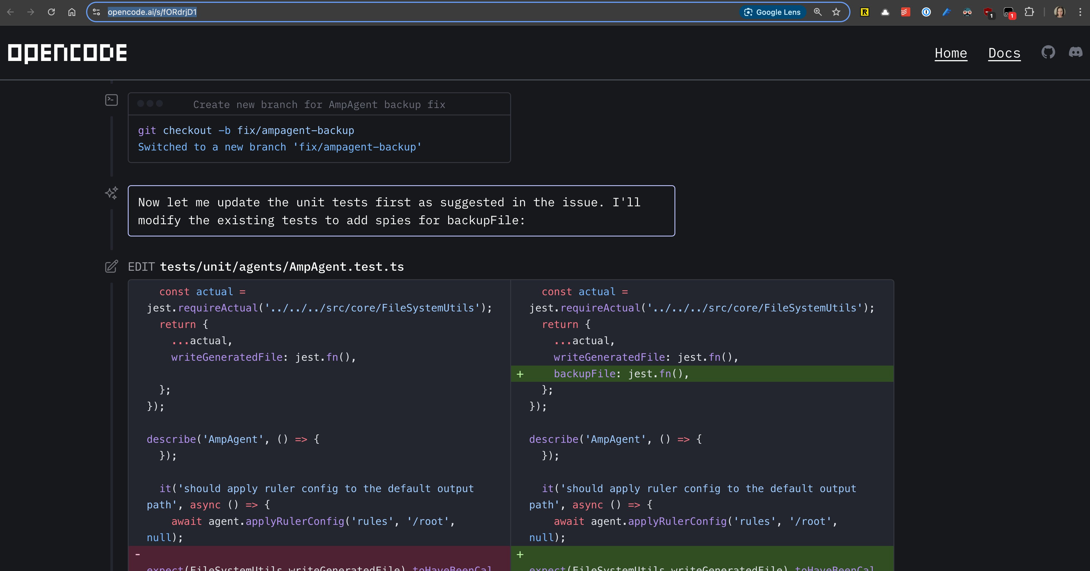Navigate to the Home page
Viewport: 1090px width, 571px height.
tap(951, 53)
